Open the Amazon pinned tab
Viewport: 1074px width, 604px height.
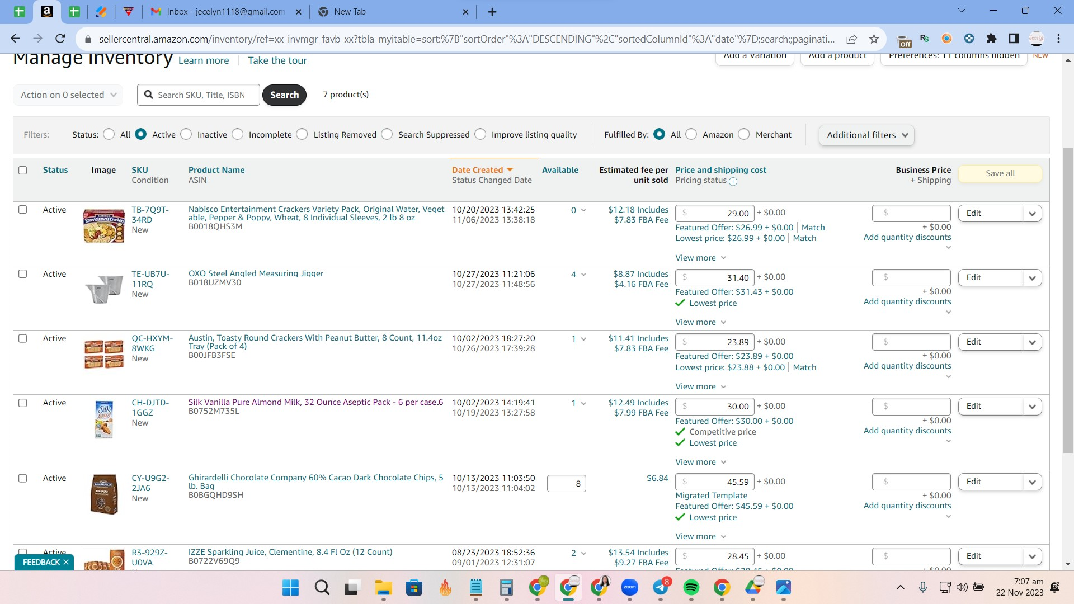pos(47,12)
